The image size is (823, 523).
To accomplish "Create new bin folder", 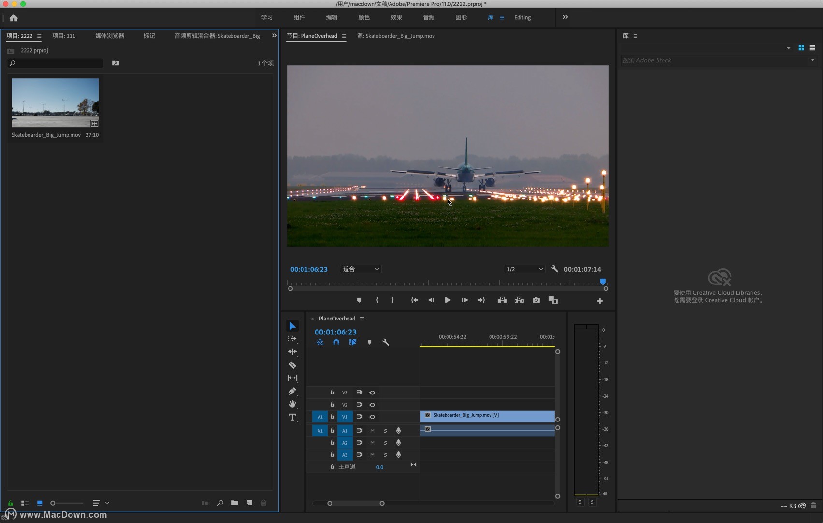I will (234, 503).
